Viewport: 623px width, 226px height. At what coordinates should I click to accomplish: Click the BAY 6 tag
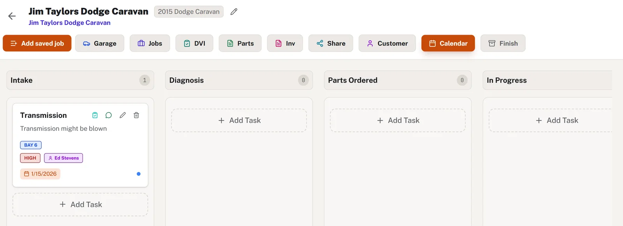click(31, 145)
